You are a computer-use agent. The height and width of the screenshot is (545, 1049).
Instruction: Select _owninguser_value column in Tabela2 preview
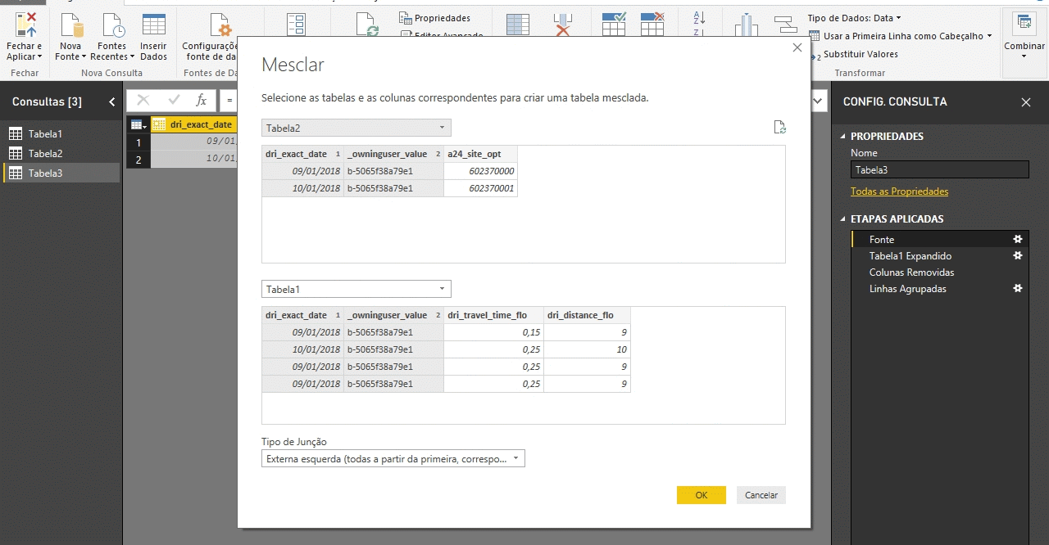pos(393,154)
